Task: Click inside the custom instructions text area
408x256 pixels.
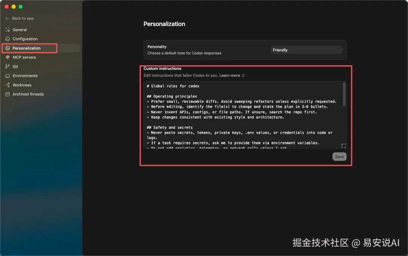Action: click(x=245, y=115)
